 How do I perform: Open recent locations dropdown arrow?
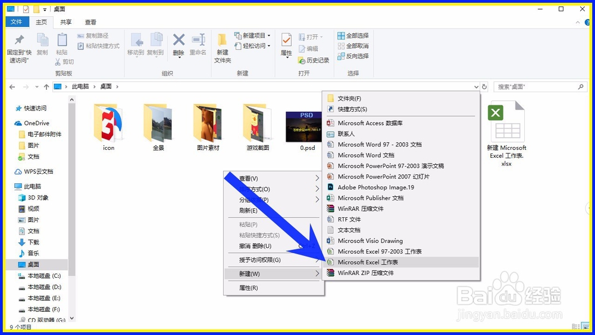(37, 86)
